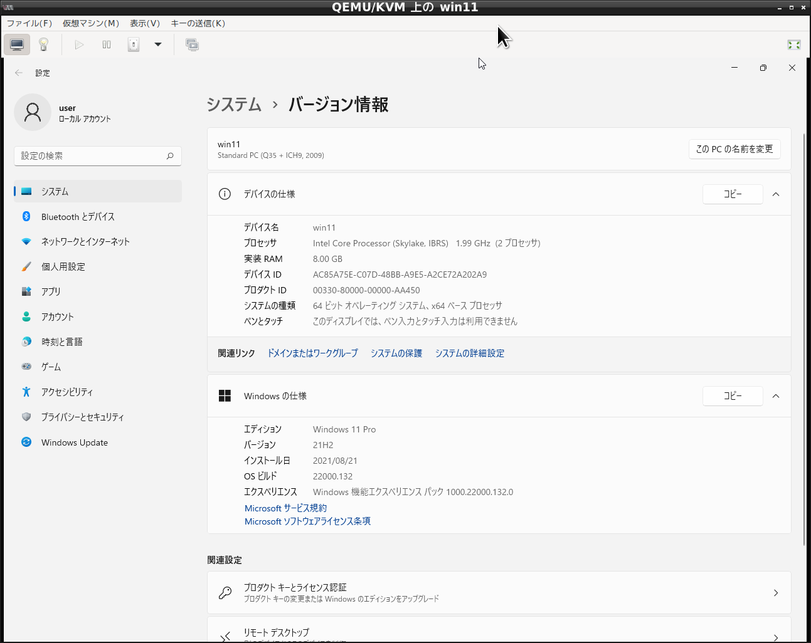811x643 pixels.
Task: Minimize the Settings window
Action: click(x=734, y=68)
